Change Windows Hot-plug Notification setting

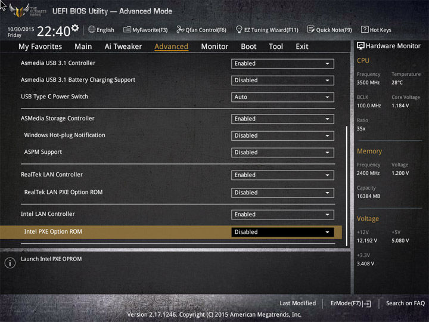282,136
